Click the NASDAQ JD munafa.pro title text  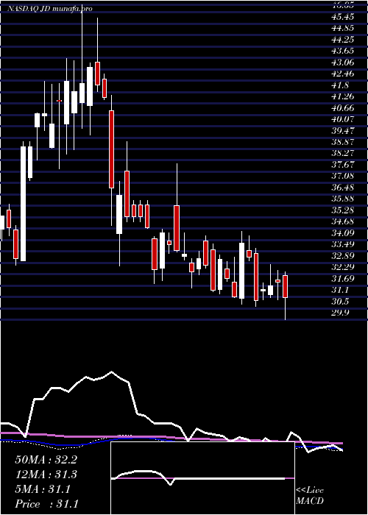coord(49,9)
